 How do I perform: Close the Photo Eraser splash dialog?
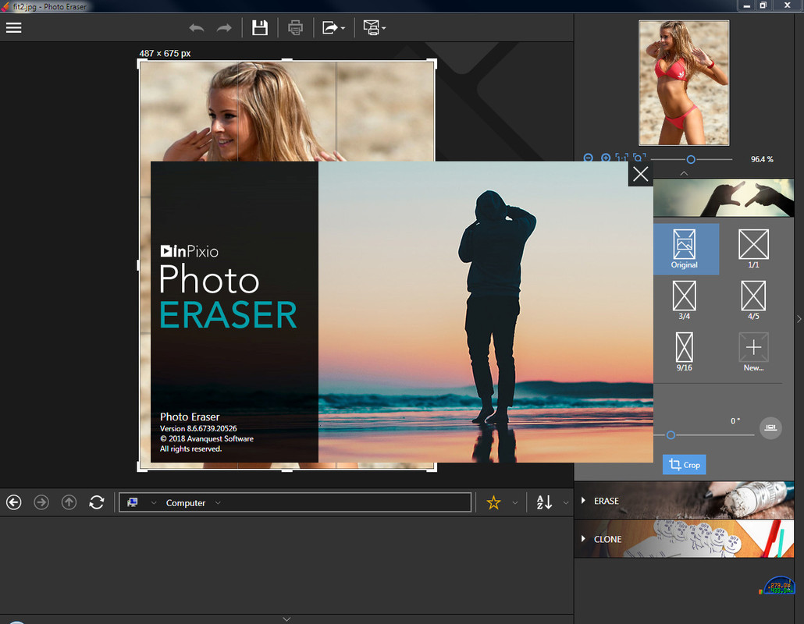[x=640, y=174]
